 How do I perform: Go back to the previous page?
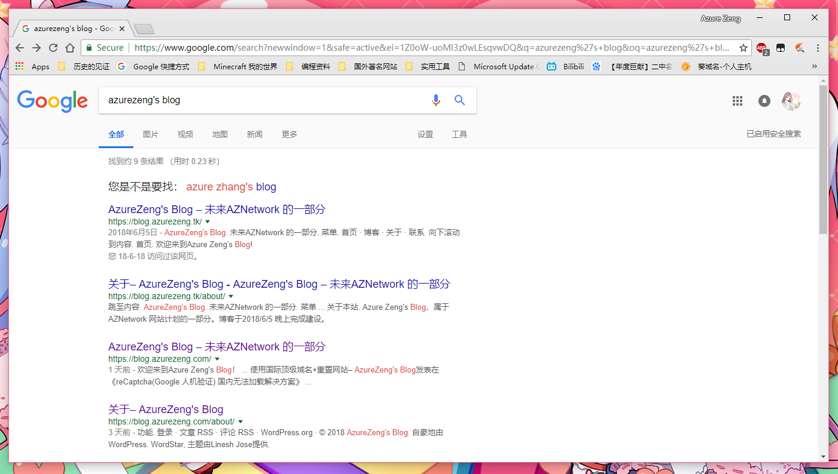(x=20, y=48)
